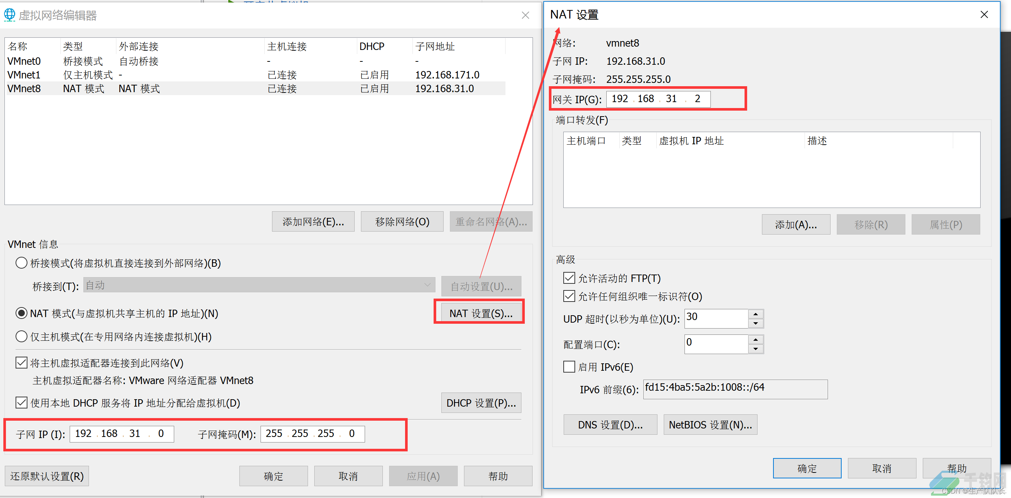Click the DHCP column header
The width and height of the screenshot is (1011, 498).
(x=385, y=46)
